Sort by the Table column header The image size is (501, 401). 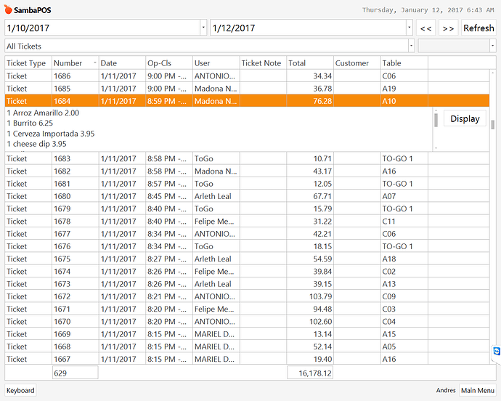pyautogui.click(x=404, y=63)
